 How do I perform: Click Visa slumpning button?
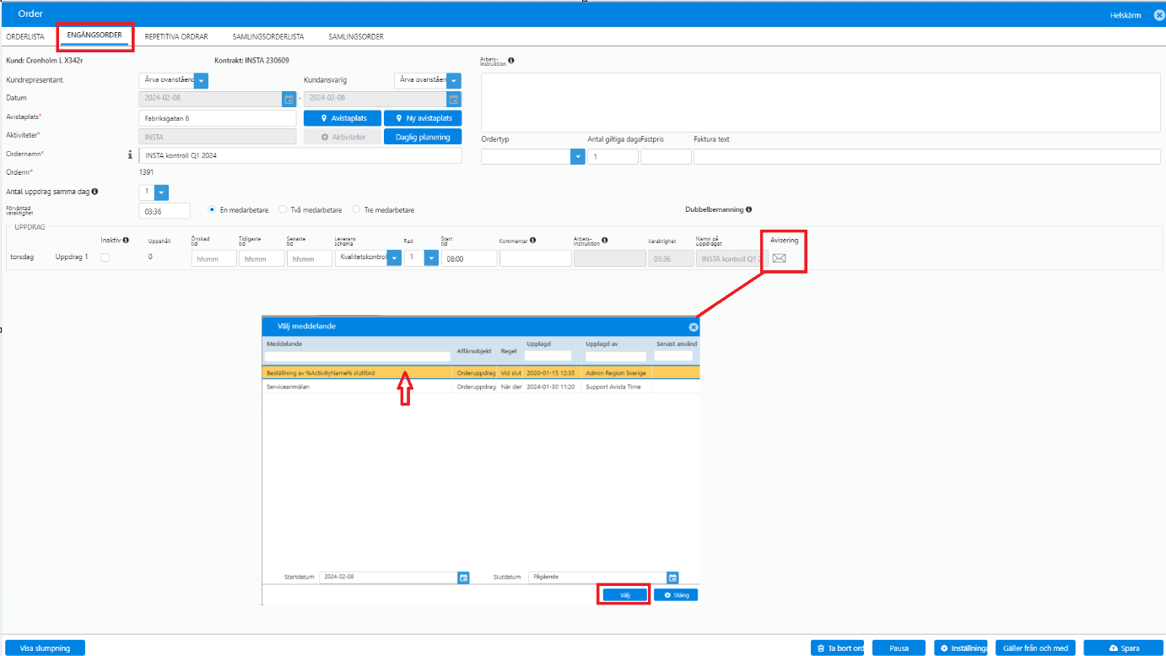[x=45, y=648]
